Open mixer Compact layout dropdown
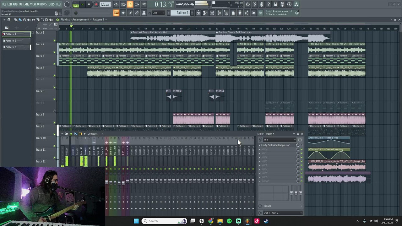This screenshot has height=226, width=402. 95,134
